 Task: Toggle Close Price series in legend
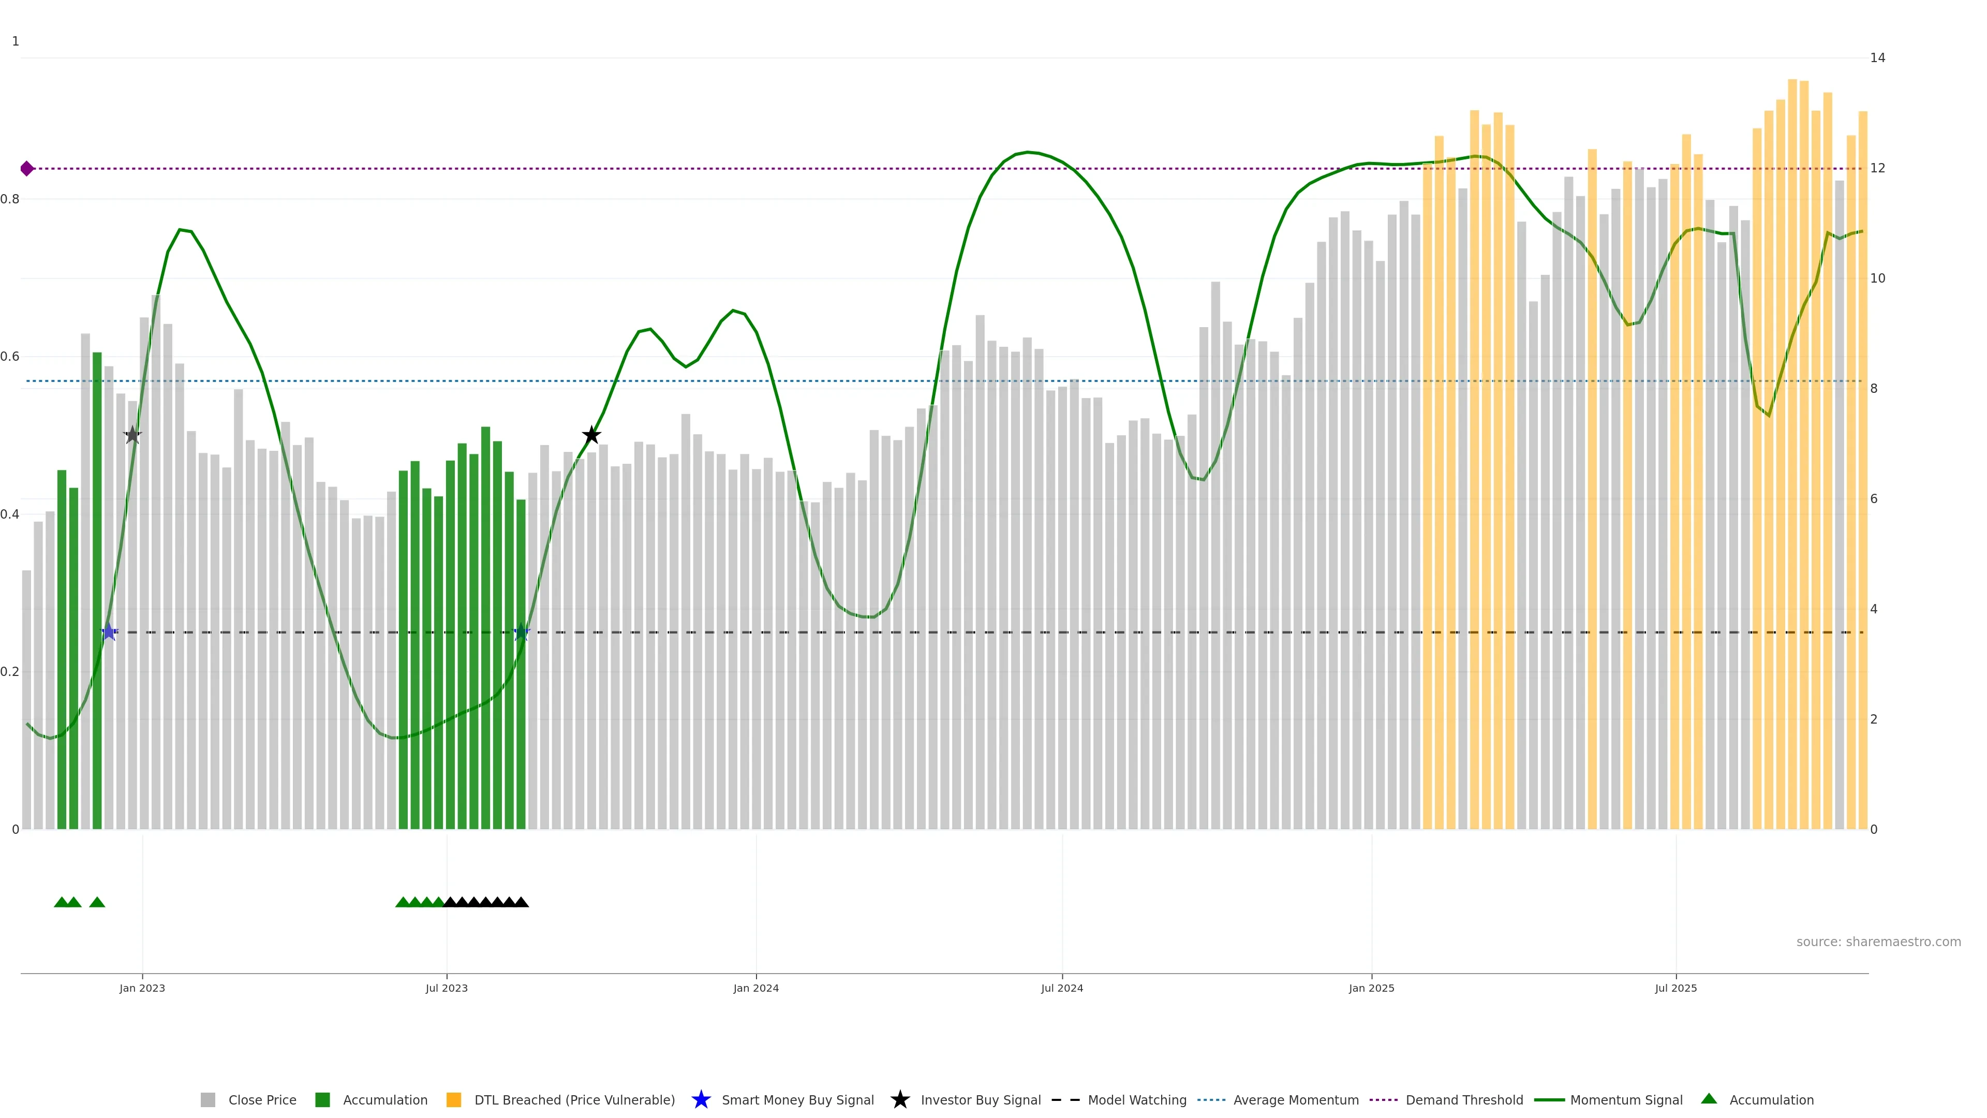[262, 1099]
